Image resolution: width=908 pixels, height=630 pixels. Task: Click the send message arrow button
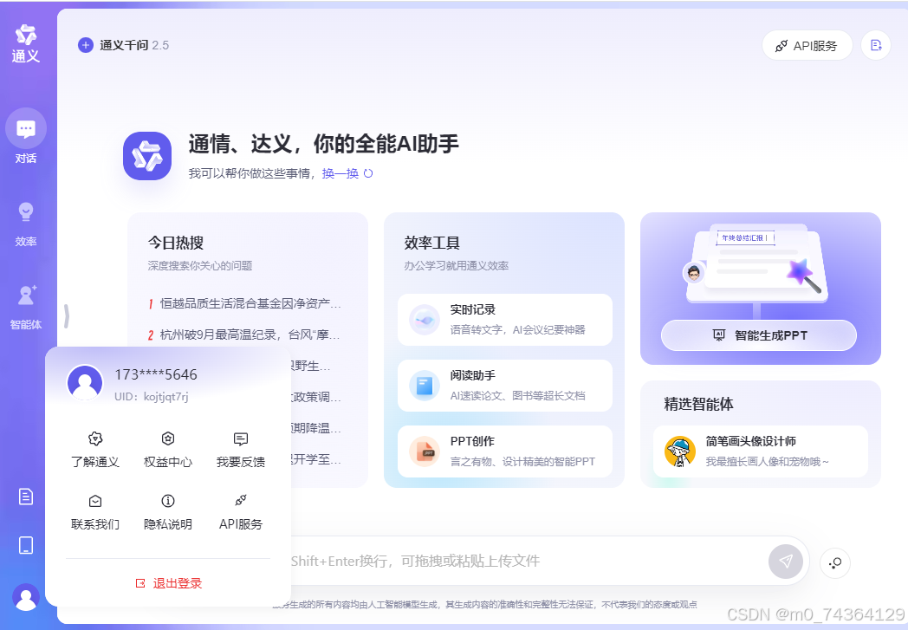785,561
